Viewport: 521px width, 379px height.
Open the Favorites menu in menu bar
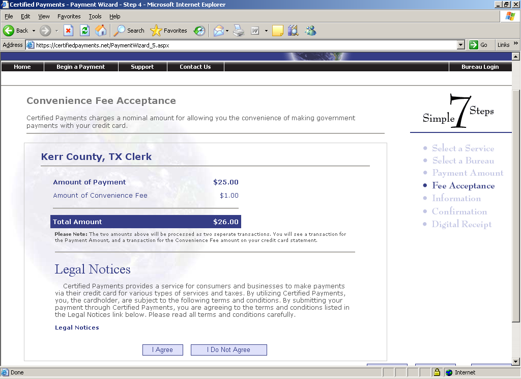pos(69,16)
